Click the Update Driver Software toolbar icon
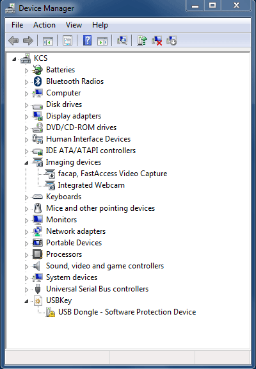 (142, 40)
